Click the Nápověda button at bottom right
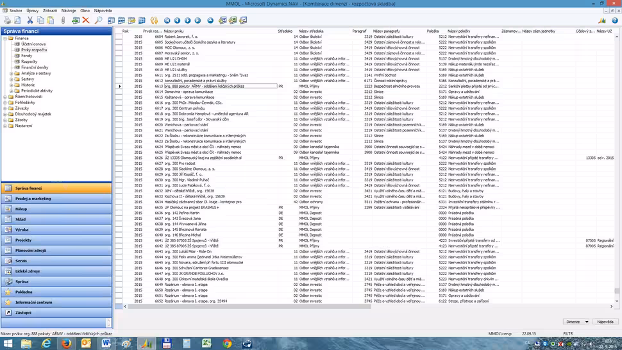Viewport: 622px width, 350px height. pos(605,322)
